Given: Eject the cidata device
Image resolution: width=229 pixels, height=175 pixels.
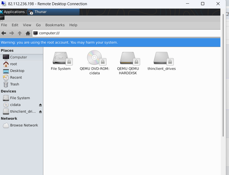Looking at the screenshot, I should coord(40,105).
